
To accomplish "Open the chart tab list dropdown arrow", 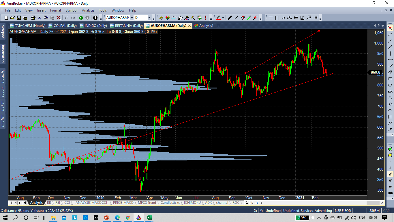I will tap(383, 25).
